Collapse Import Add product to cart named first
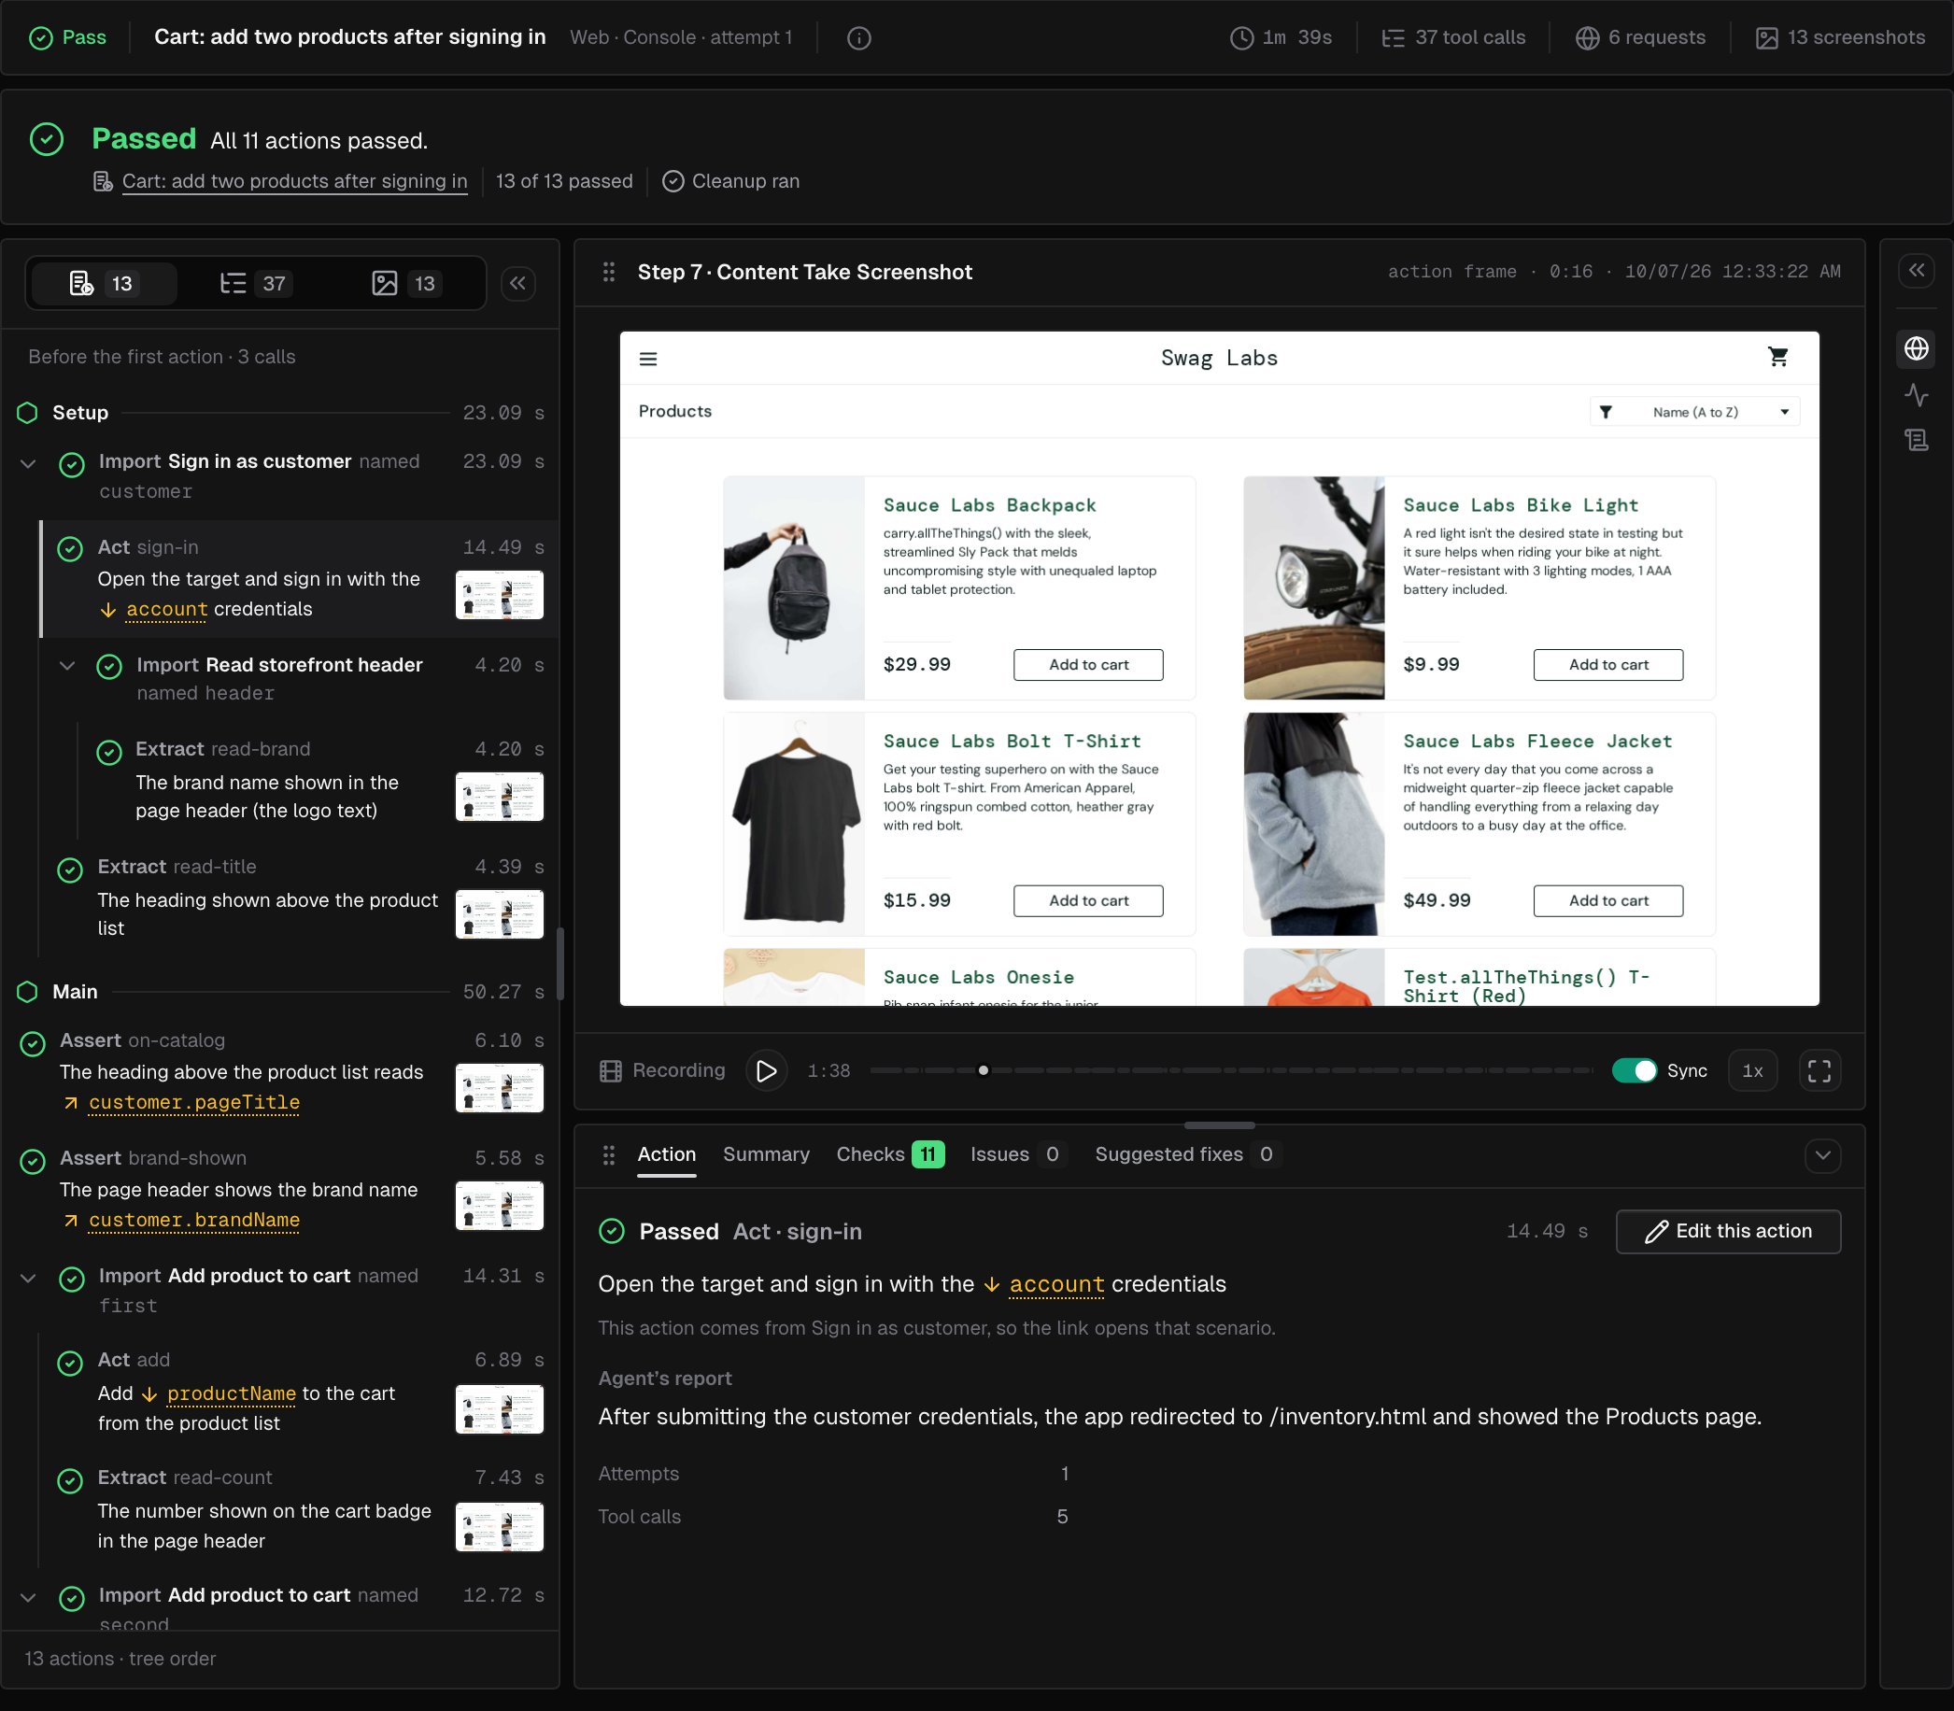 click(x=29, y=1279)
